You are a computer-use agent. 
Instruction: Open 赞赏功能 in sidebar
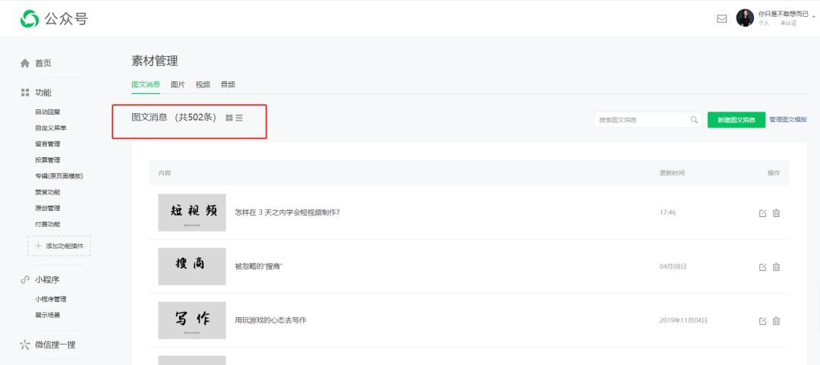pyautogui.click(x=48, y=192)
